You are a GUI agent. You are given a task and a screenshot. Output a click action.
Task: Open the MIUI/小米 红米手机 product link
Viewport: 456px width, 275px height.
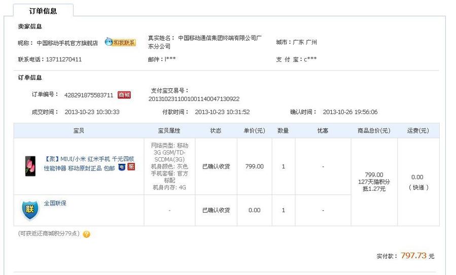pyautogui.click(x=89, y=163)
